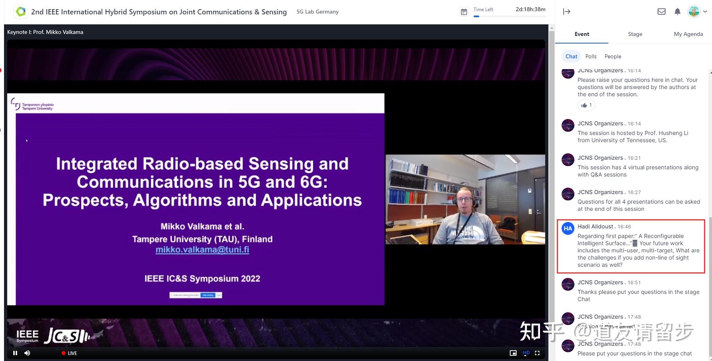Open direct messages via envelope icon
Viewport: 712px width, 361px height.
pos(661,12)
